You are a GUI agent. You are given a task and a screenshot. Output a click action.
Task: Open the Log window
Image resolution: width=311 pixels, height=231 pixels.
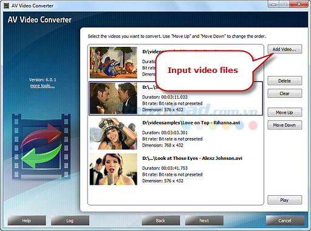70,221
